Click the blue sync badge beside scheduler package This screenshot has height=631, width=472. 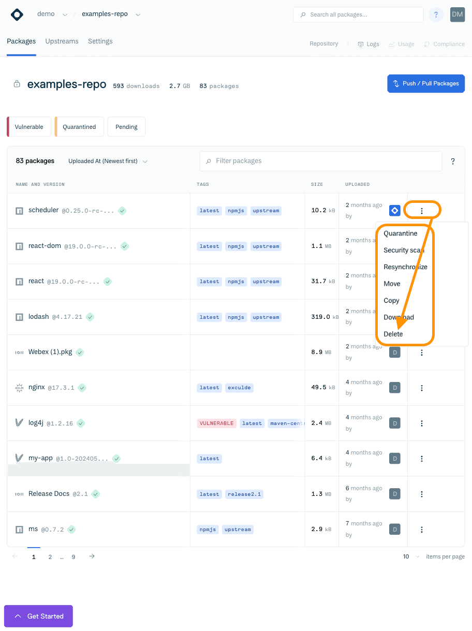[395, 210]
